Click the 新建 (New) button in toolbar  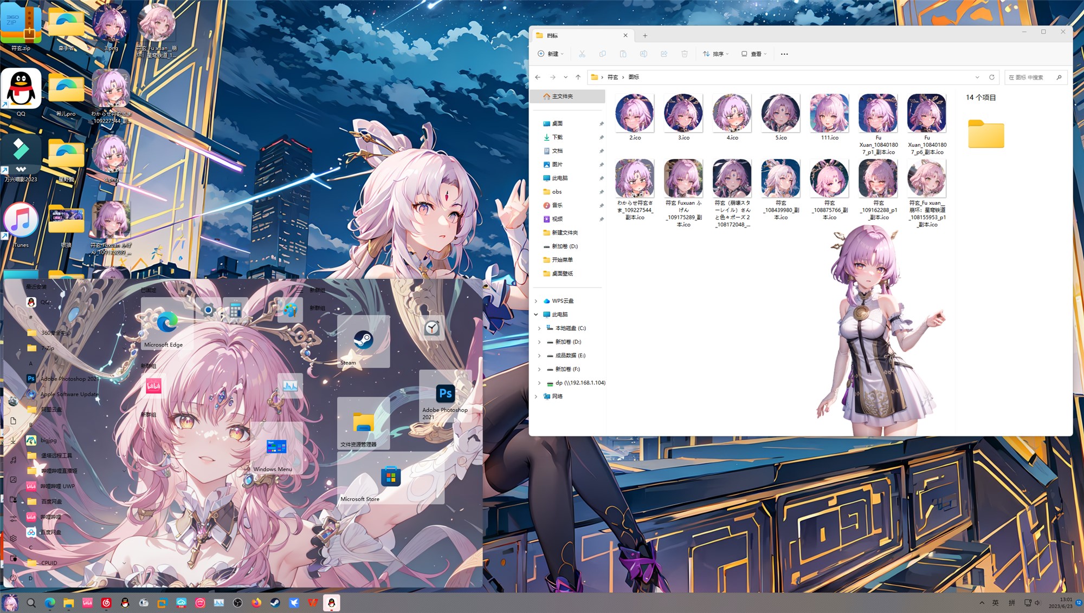click(551, 54)
